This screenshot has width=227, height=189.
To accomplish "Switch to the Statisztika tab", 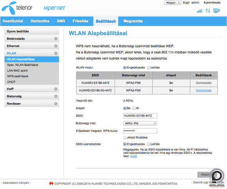I will click(x=40, y=21).
